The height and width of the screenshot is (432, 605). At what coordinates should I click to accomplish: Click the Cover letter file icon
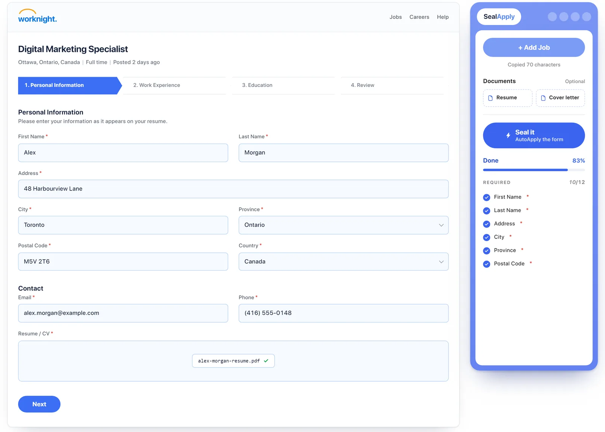[543, 98]
